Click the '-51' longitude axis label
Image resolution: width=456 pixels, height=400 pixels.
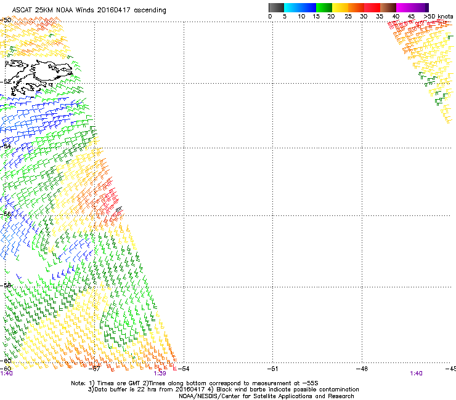272,369
